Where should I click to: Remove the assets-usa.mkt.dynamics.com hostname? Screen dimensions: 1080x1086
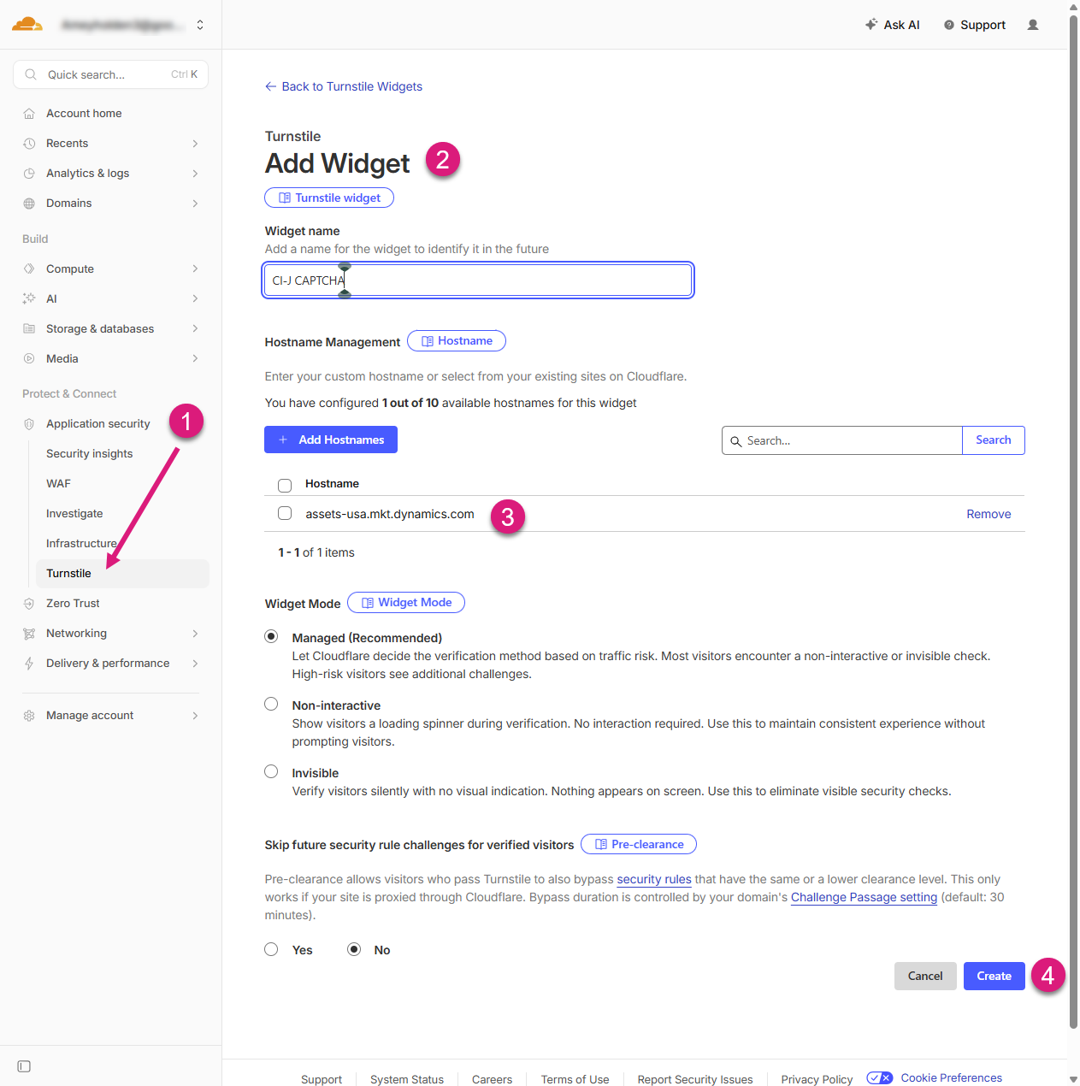(989, 514)
